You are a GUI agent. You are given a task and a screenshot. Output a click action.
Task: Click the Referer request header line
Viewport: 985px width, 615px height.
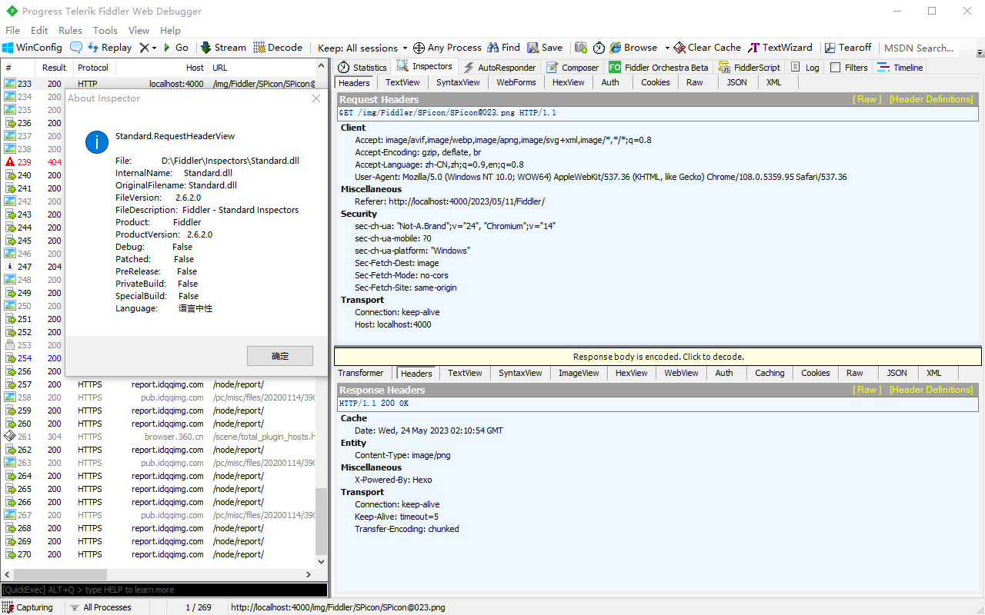449,201
